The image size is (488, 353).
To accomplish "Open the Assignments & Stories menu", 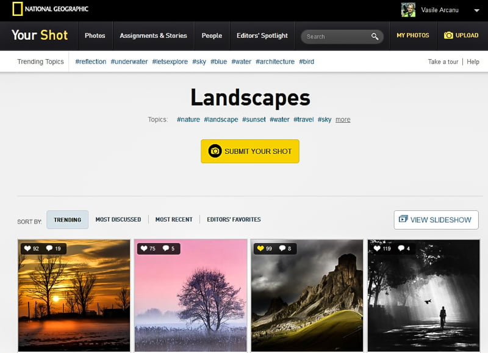I will (x=153, y=35).
